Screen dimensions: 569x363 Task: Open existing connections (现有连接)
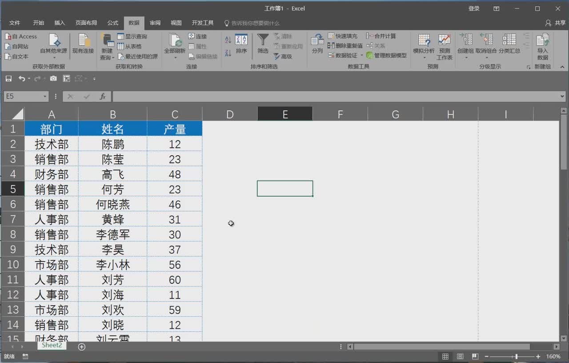click(x=83, y=44)
